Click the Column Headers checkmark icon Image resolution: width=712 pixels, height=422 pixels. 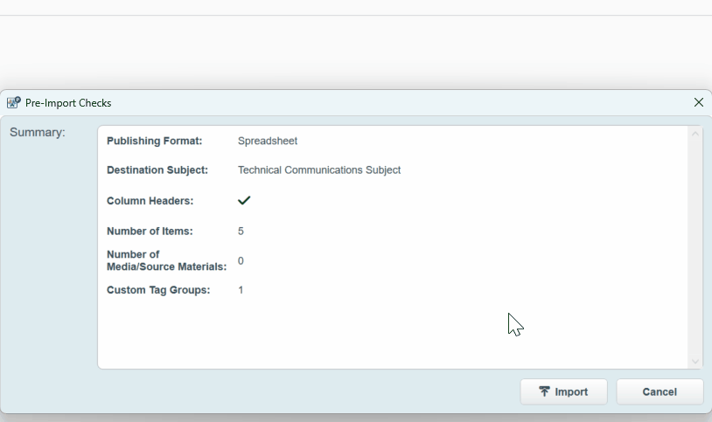click(x=244, y=200)
